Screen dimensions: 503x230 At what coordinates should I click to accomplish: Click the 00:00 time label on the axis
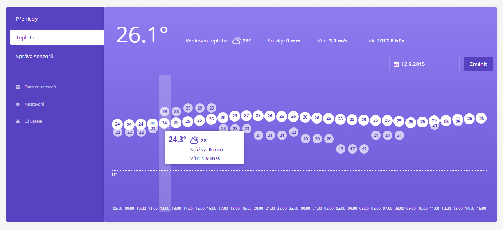(x=305, y=209)
